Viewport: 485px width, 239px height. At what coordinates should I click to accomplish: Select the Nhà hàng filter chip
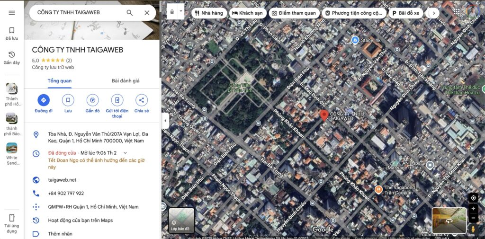coord(209,13)
